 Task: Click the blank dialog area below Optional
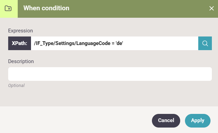point(109,98)
